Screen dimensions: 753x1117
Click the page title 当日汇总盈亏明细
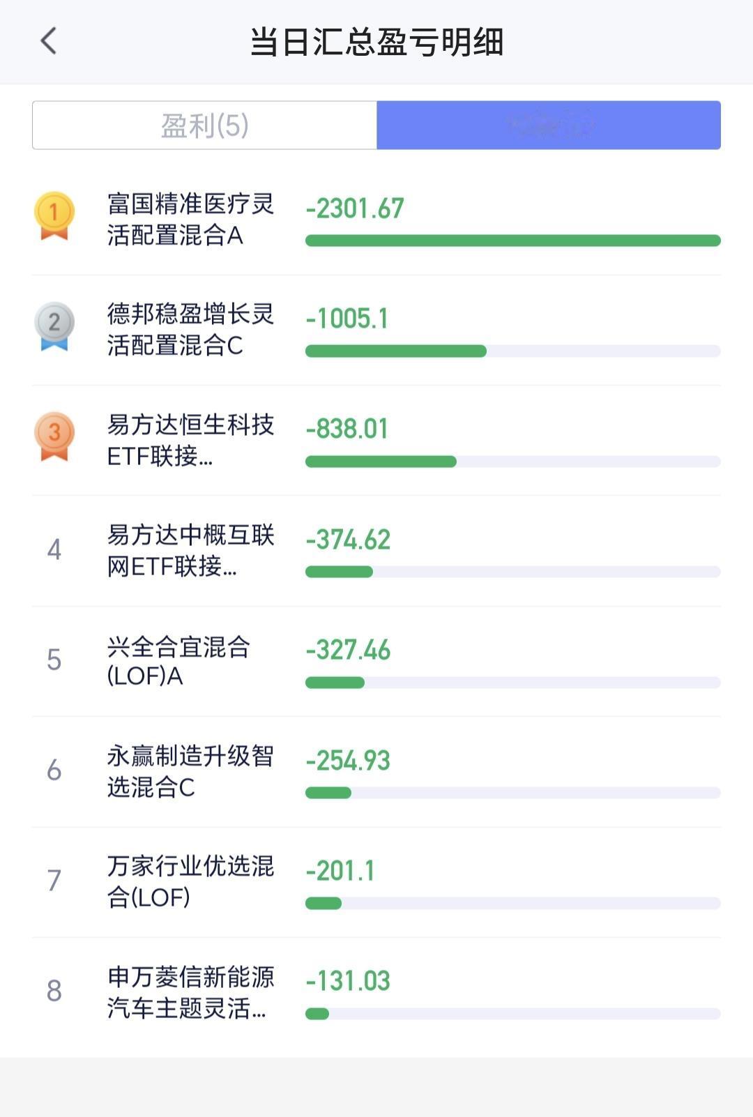376,42
